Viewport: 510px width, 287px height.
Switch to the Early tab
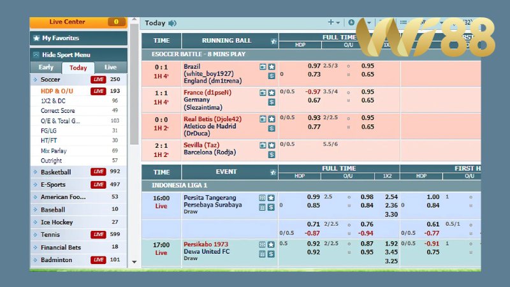pos(46,68)
